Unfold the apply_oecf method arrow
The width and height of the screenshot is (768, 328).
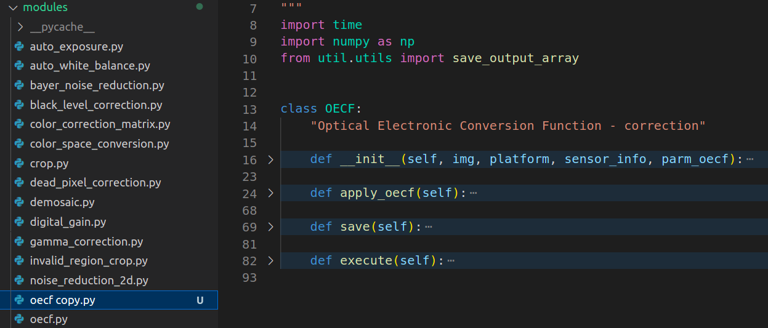pos(270,193)
